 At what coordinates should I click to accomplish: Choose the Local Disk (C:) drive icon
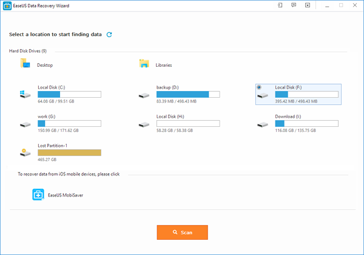point(25,95)
